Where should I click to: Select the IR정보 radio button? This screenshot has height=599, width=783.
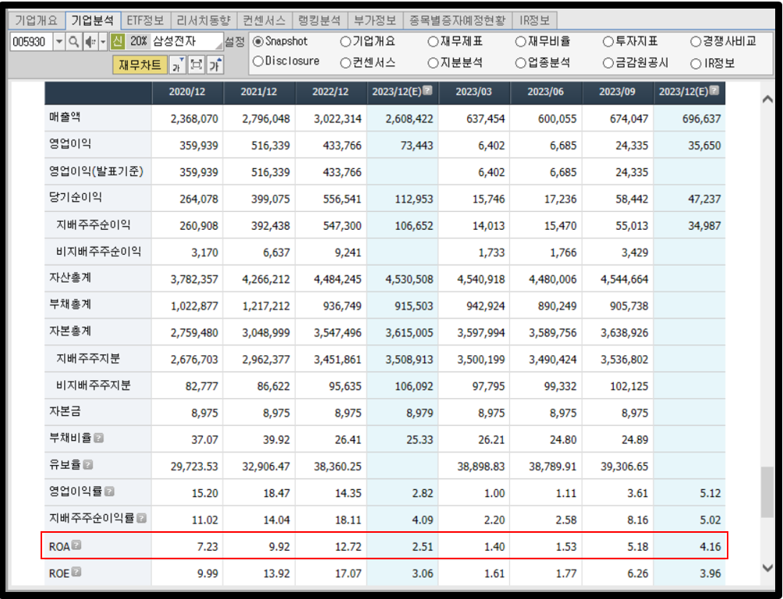(x=696, y=64)
